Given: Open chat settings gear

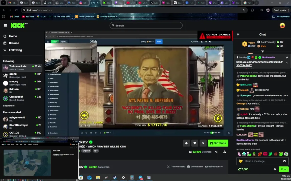Looking at the screenshot, I should (275, 169).
